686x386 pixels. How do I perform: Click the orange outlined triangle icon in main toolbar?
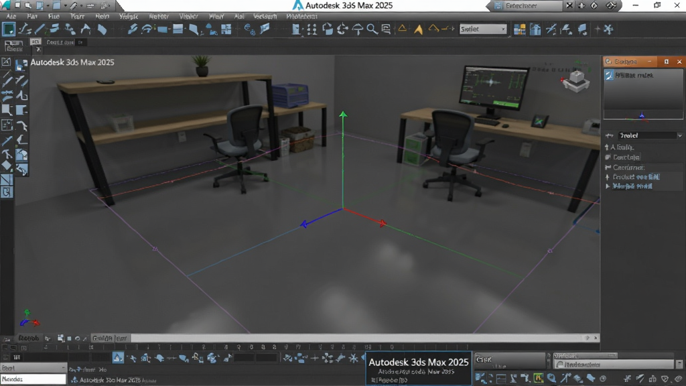402,28
